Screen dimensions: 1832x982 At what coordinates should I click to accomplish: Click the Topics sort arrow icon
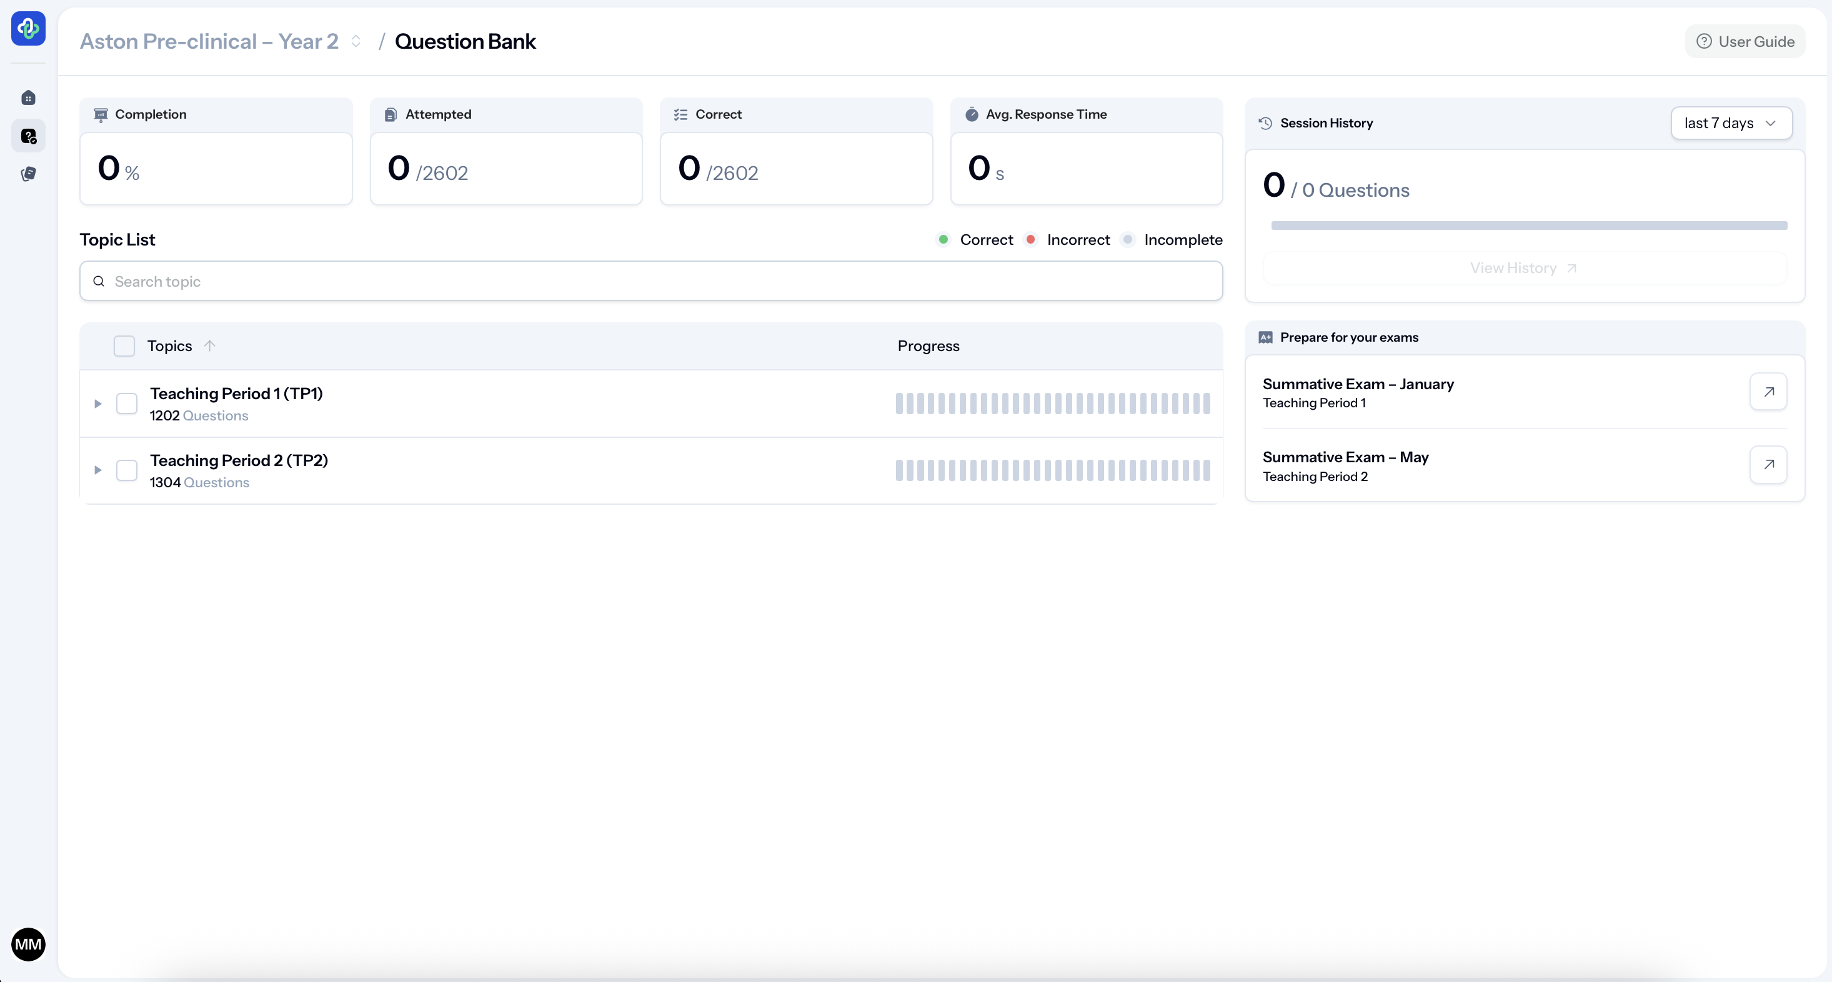tap(209, 345)
